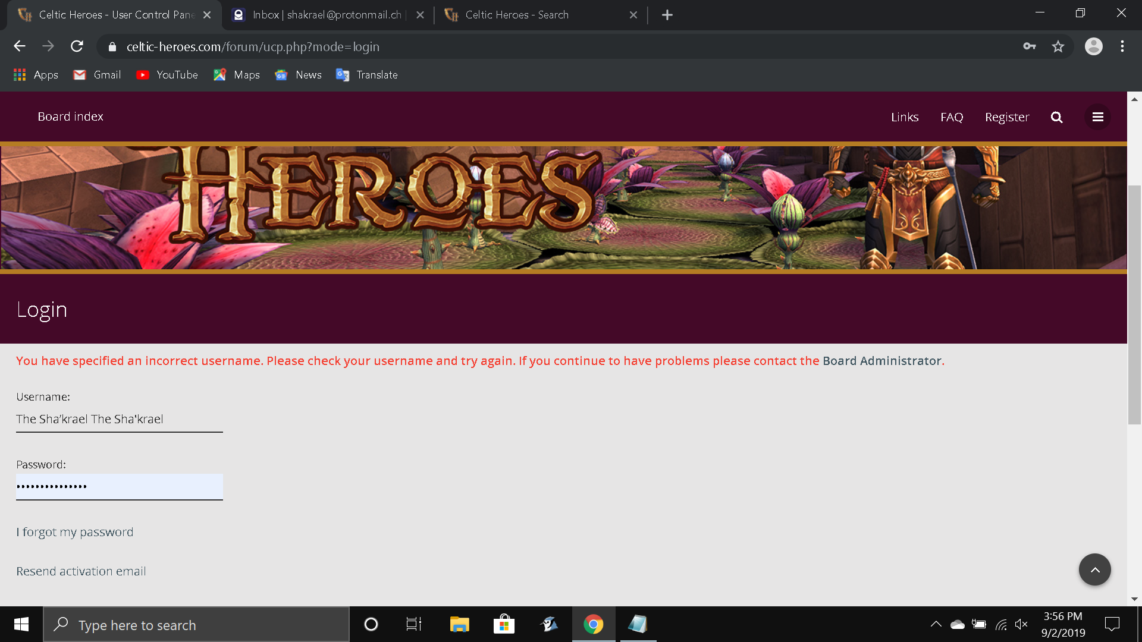The image size is (1142, 642).
Task: Click the address bar URL
Action: 253,47
